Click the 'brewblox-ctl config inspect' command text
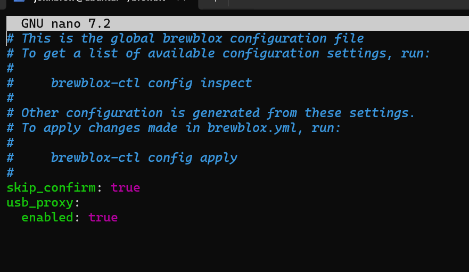The image size is (469, 272). pos(151,83)
